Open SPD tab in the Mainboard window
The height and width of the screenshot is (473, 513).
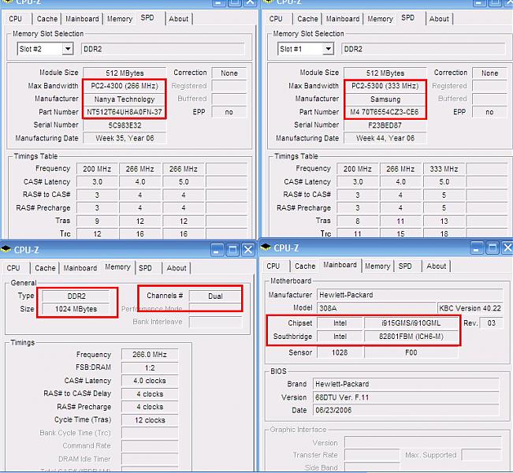405,266
